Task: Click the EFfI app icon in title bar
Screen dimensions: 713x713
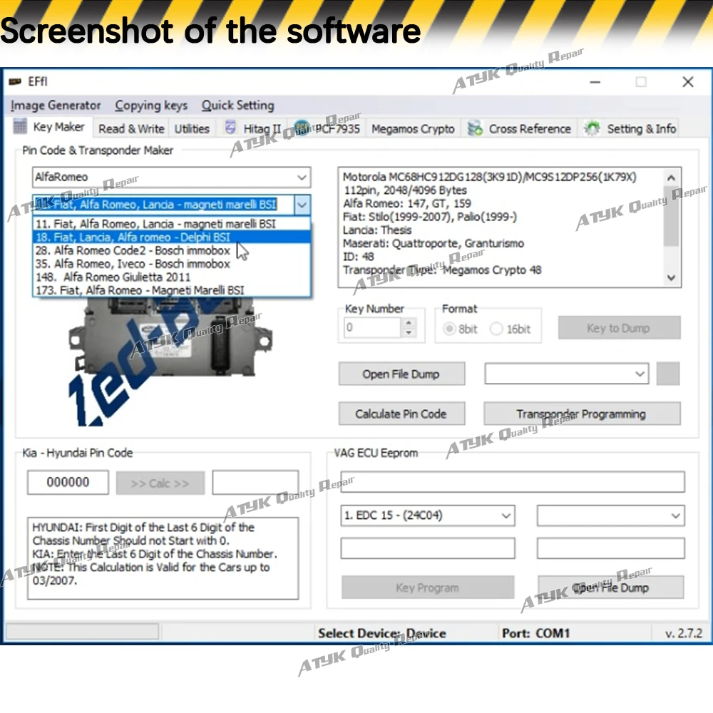Action: (15, 82)
